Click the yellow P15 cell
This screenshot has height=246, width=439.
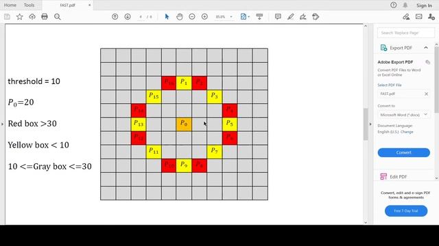point(154,96)
